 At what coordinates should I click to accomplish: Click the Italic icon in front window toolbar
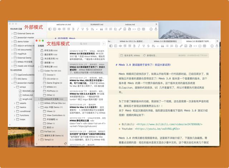(x=139, y=46)
